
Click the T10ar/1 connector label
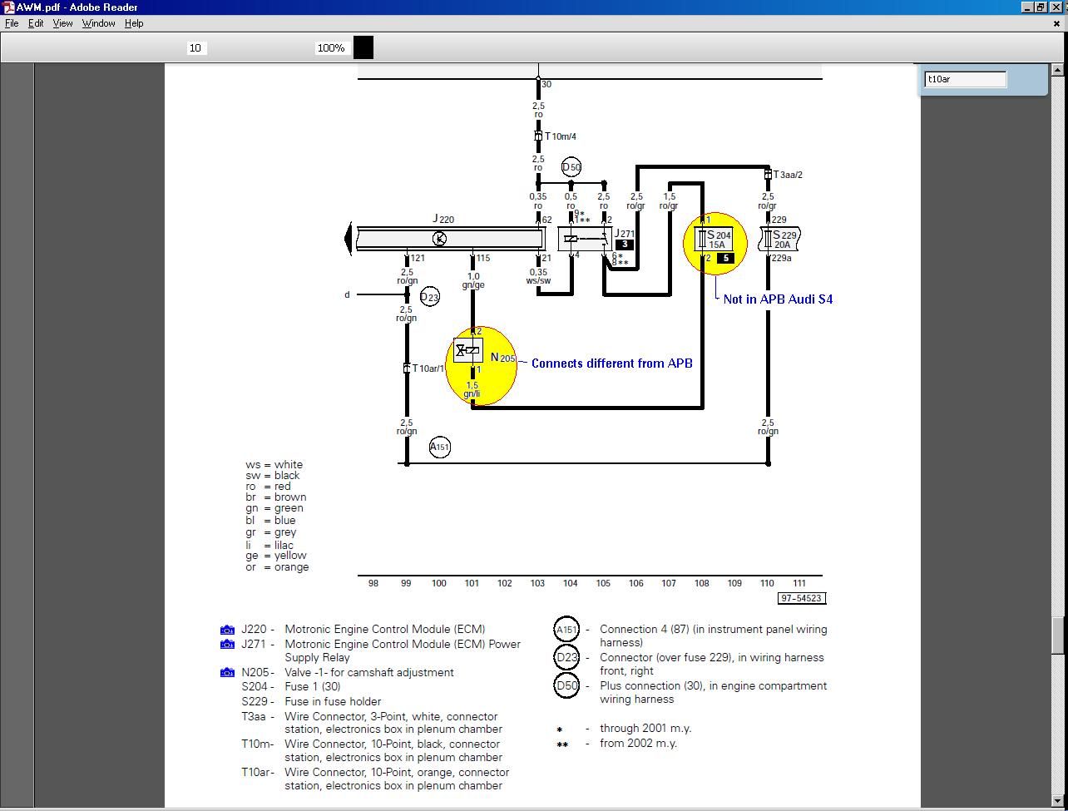pyautogui.click(x=428, y=368)
